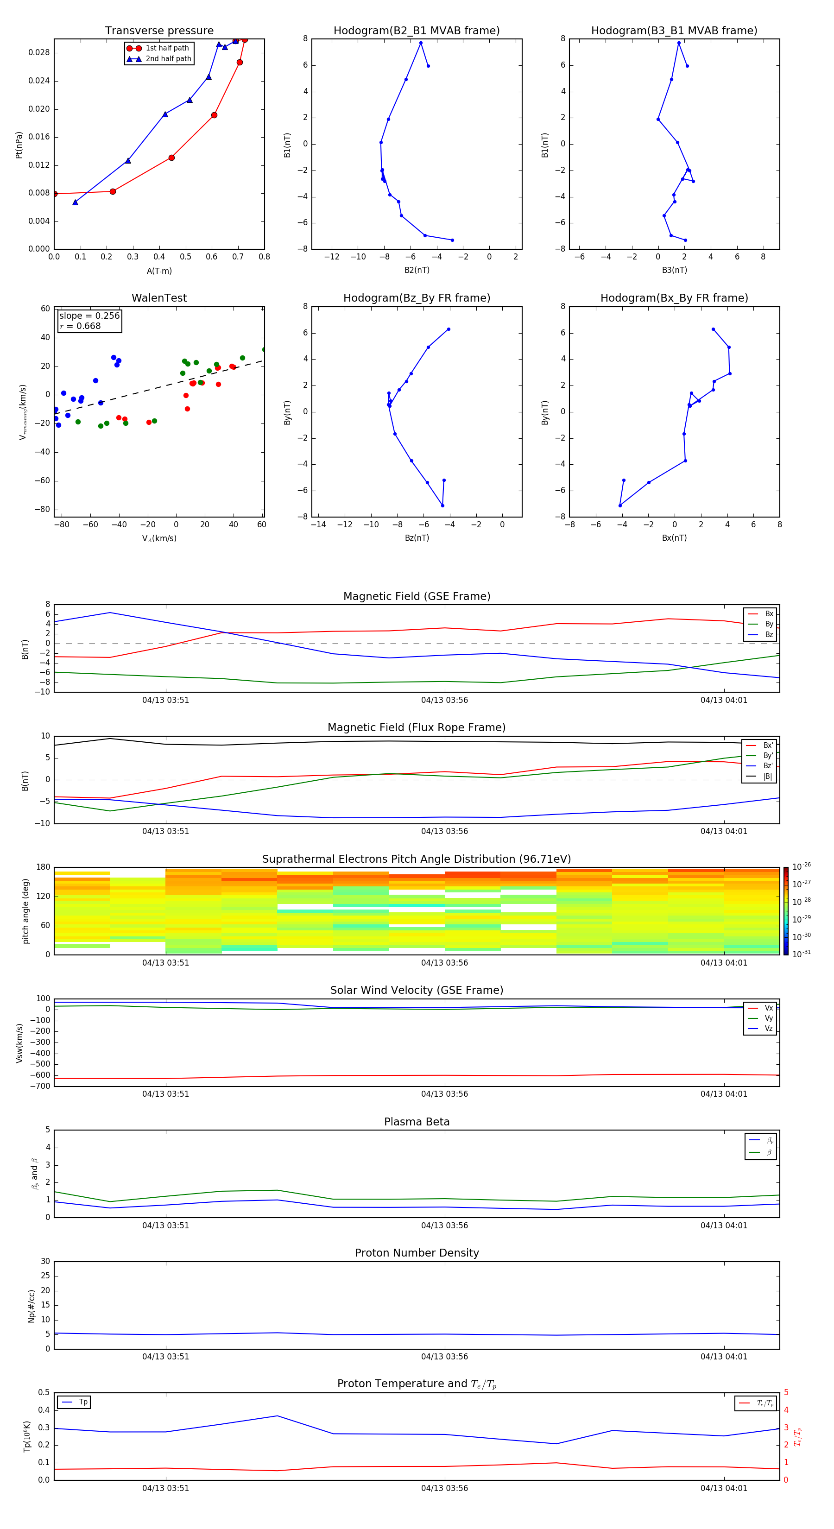This screenshot has height=1529, width=834.
Task: Click '04/13 03:56' tick under Plasma Beta plot
Action: 445,1226
